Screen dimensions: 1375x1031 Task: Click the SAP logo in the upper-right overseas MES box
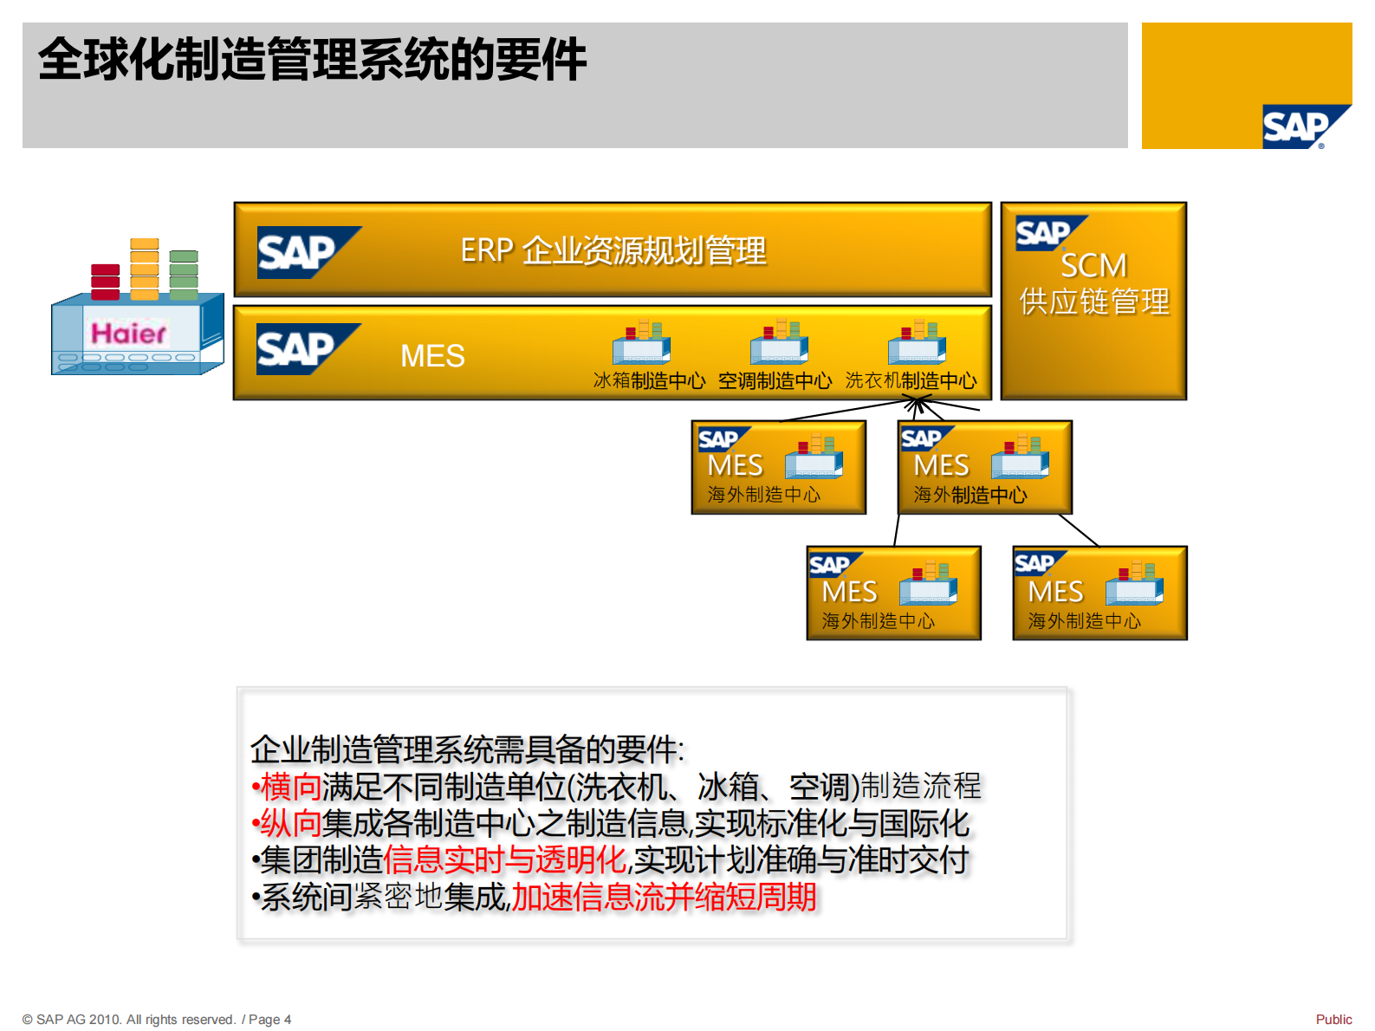pyautogui.click(x=926, y=438)
